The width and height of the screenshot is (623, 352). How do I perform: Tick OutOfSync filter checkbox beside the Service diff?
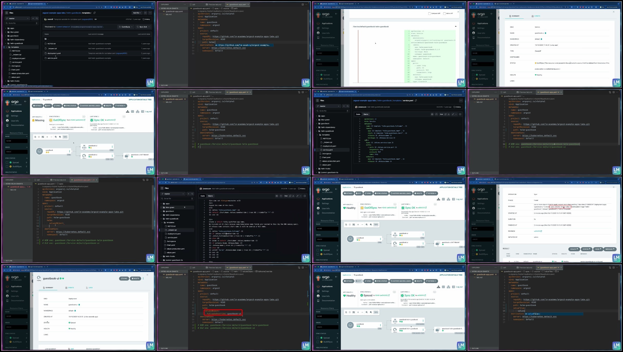[x=318, y=79]
